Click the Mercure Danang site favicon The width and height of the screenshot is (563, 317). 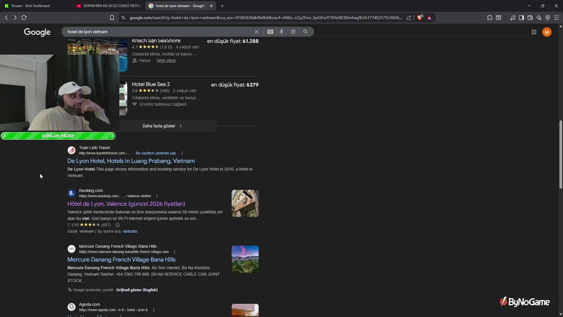(71, 249)
